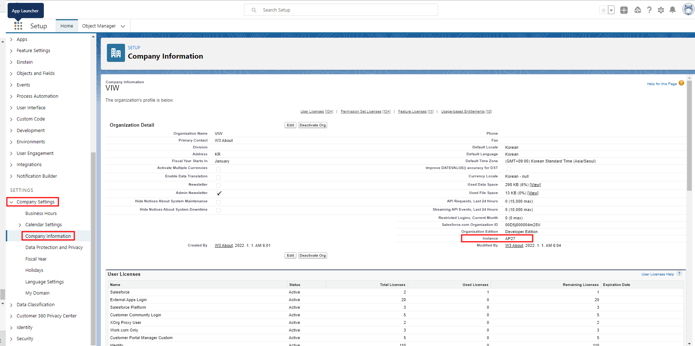Expand the Apps tree node
695x346 pixels.
[11, 39]
